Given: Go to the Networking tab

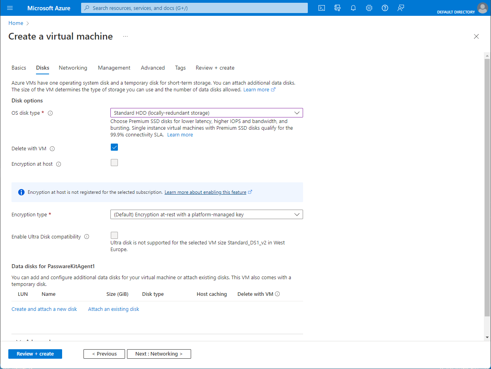Looking at the screenshot, I should coord(73,68).
